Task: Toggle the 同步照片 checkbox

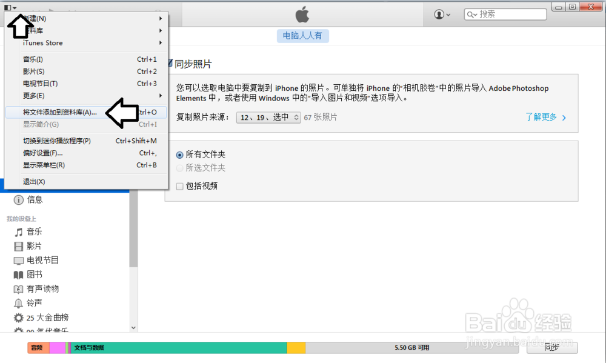Action: click(170, 63)
